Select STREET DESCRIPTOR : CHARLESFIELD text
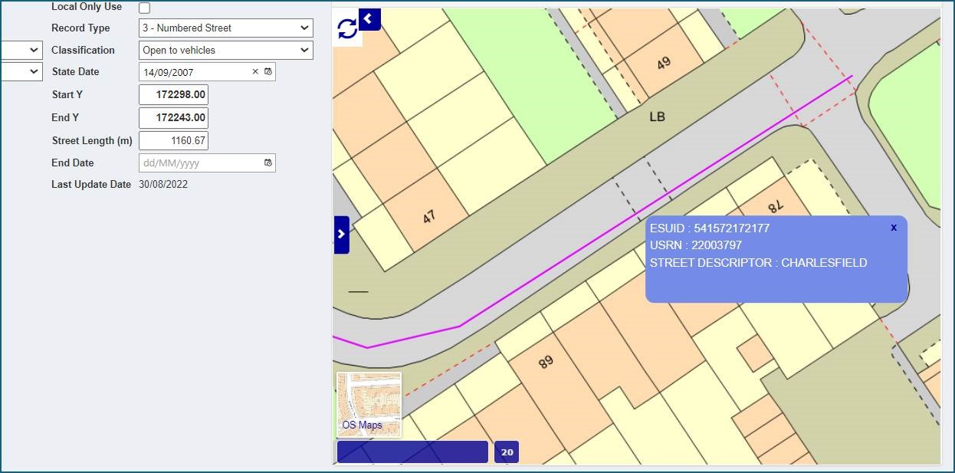This screenshot has width=955, height=473. (759, 263)
